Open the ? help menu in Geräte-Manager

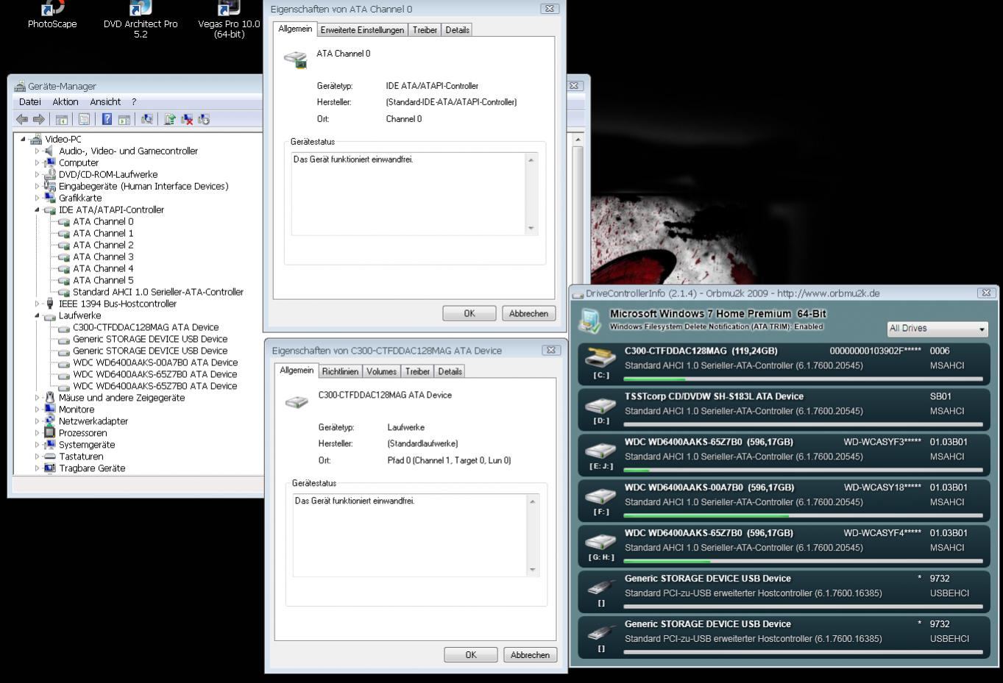134,101
